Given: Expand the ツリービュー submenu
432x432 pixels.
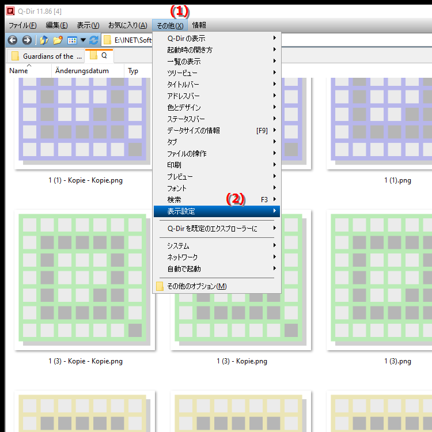Looking at the screenshot, I should point(217,73).
